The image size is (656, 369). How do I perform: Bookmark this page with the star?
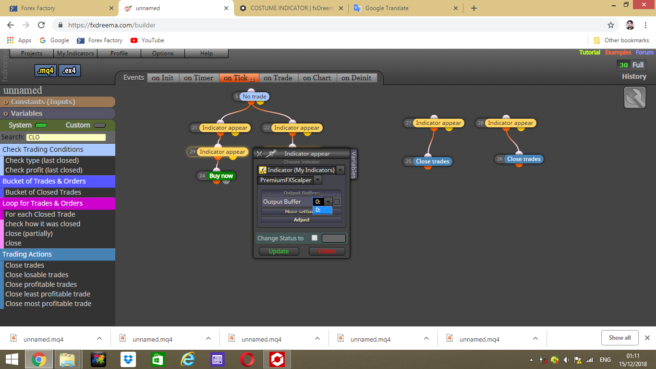611,25
